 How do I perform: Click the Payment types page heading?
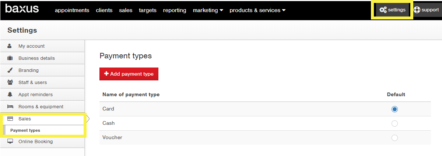pyautogui.click(x=126, y=56)
